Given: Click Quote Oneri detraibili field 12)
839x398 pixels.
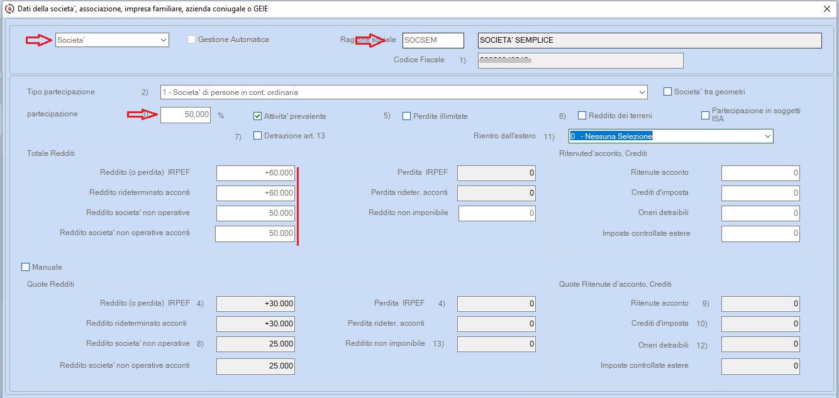Looking at the screenshot, I should (x=761, y=344).
